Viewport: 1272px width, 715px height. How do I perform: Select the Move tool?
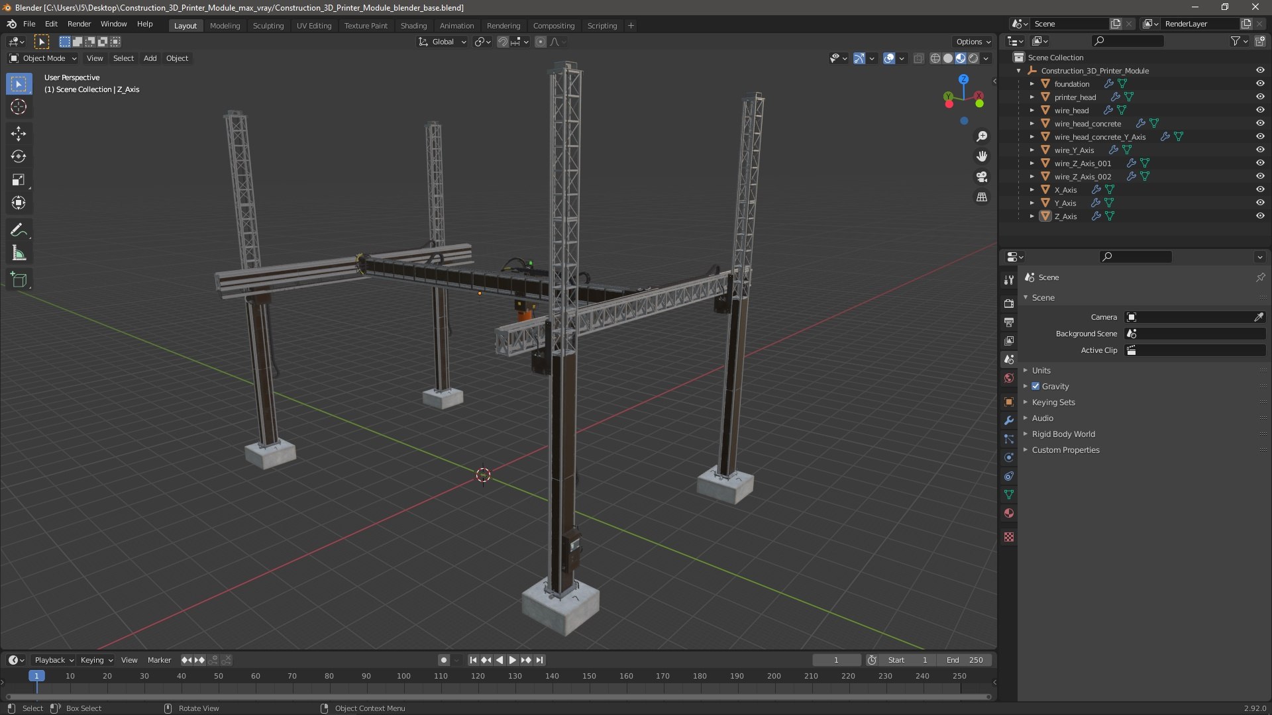pyautogui.click(x=19, y=133)
